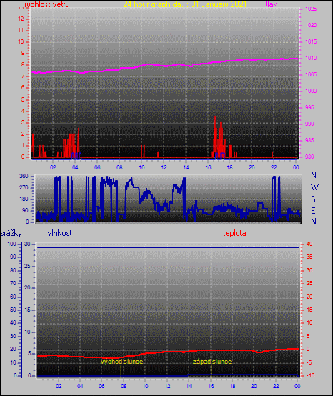The width and height of the screenshot is (333, 396).
Task: Click the 'W' compass direction label
Action: click(314, 187)
